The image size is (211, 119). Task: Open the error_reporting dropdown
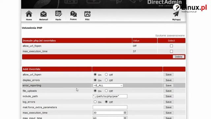[x=108, y=85]
